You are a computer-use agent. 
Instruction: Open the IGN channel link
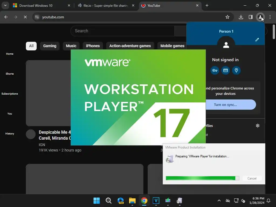coord(42,145)
